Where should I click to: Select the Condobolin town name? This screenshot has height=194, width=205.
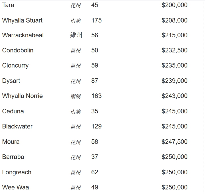pyautogui.click(x=18, y=50)
